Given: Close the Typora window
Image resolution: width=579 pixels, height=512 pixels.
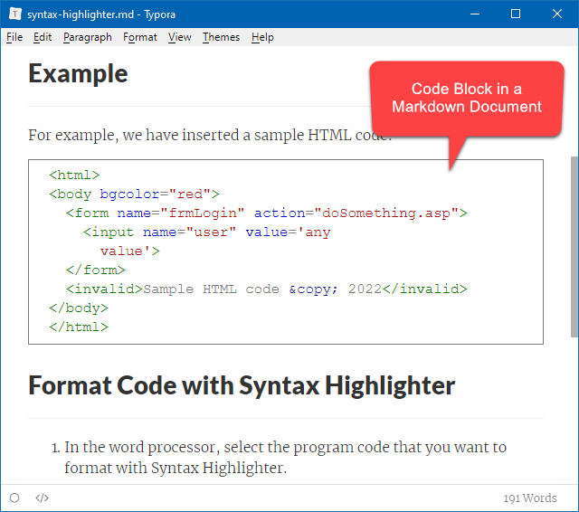Looking at the screenshot, I should [557, 14].
